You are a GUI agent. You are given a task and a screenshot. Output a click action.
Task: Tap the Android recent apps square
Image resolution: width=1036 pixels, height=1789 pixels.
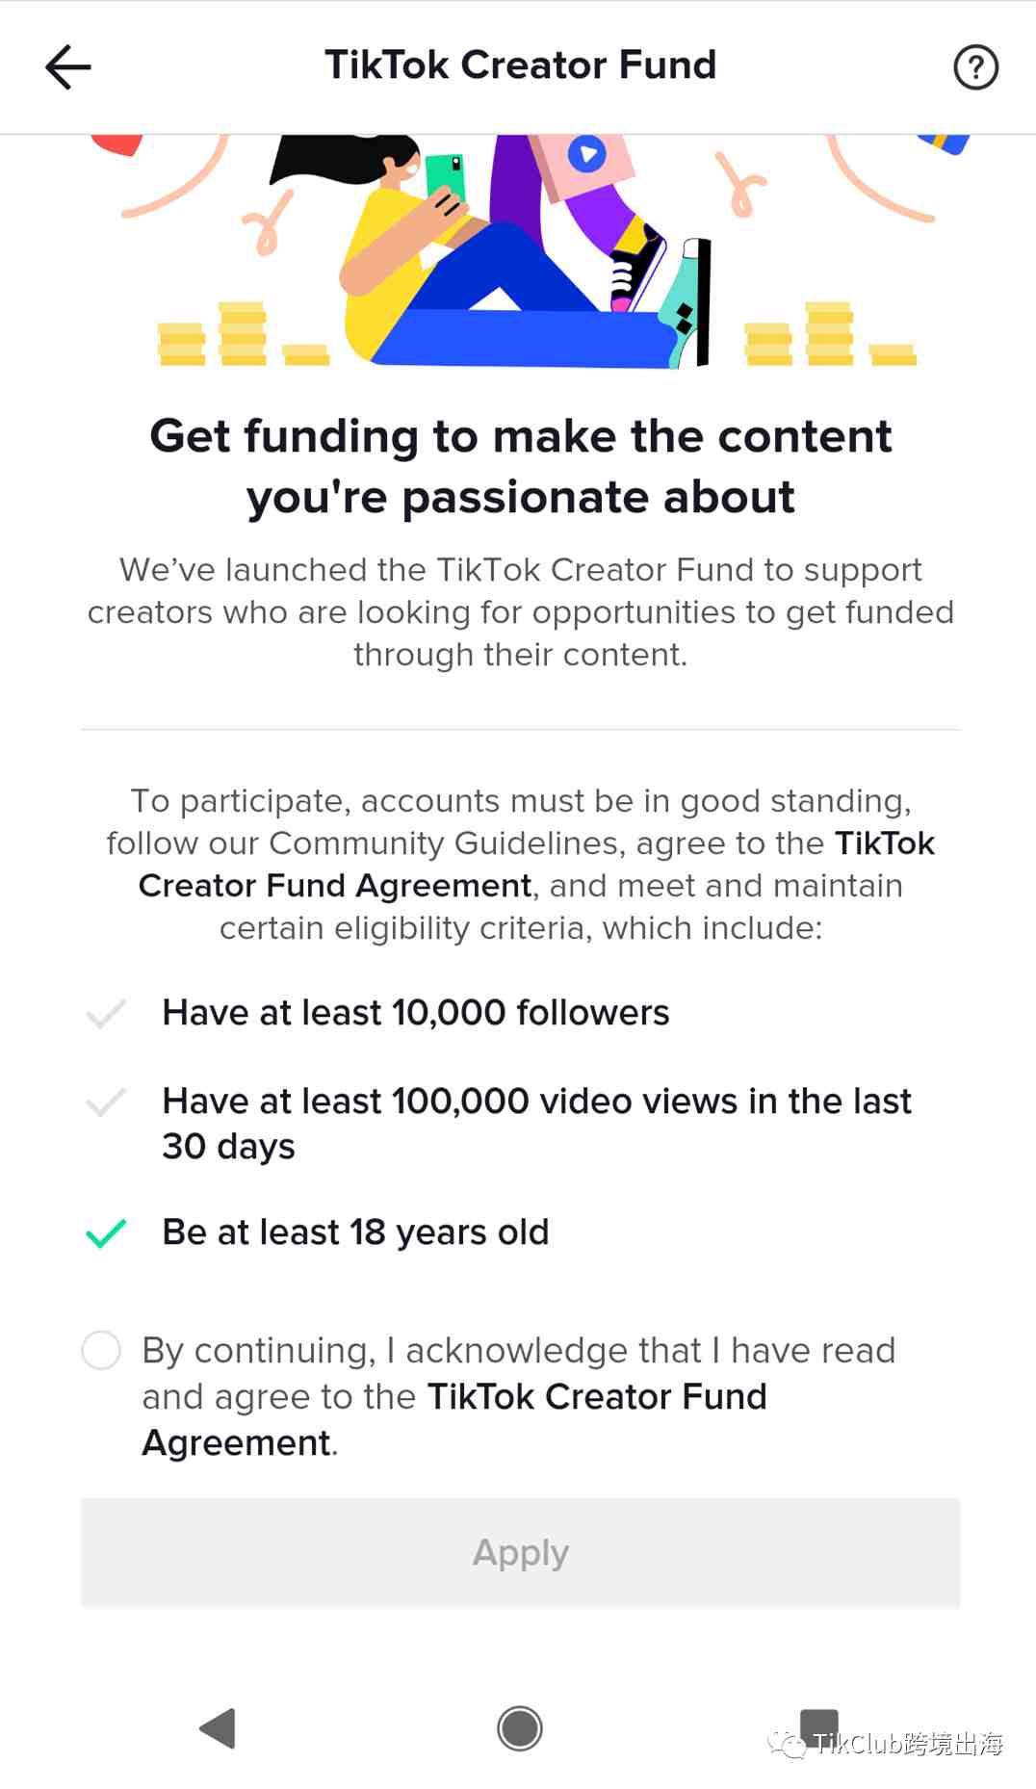(819, 1724)
